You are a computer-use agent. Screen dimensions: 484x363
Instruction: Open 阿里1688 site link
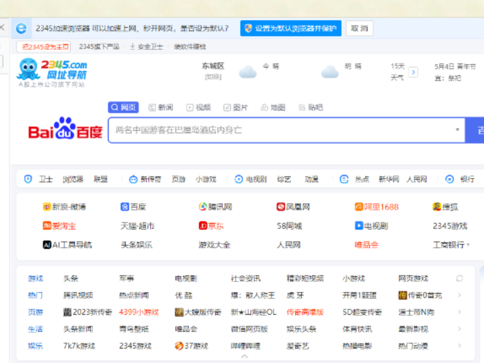(x=377, y=206)
